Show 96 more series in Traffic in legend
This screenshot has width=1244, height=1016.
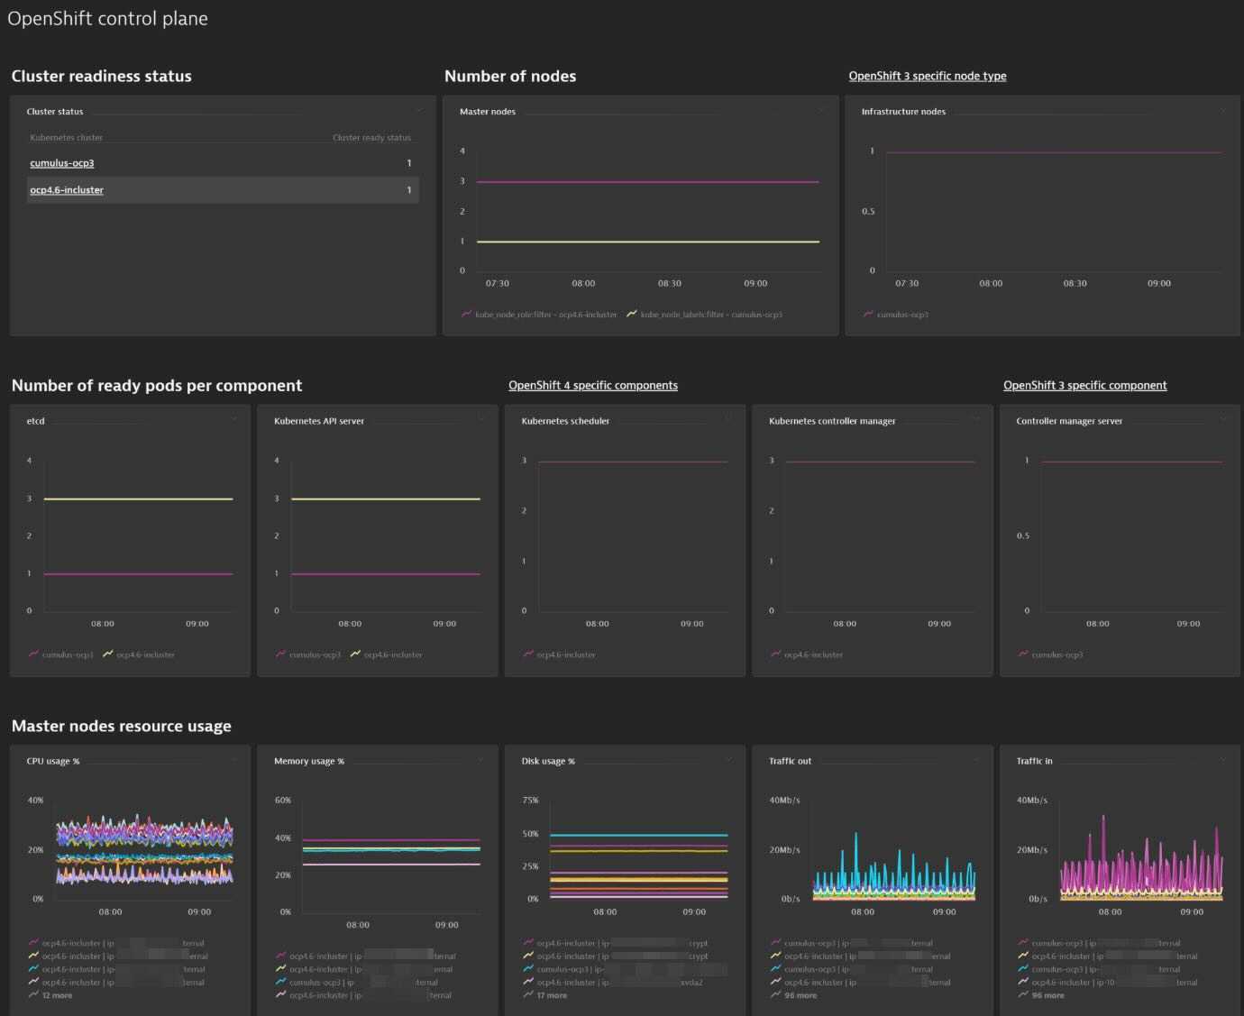point(1040,995)
